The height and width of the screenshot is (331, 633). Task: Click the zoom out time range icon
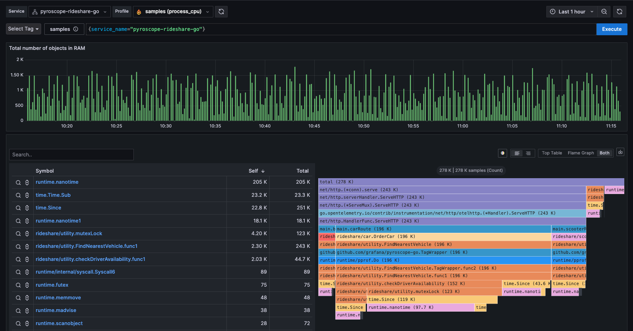point(604,11)
